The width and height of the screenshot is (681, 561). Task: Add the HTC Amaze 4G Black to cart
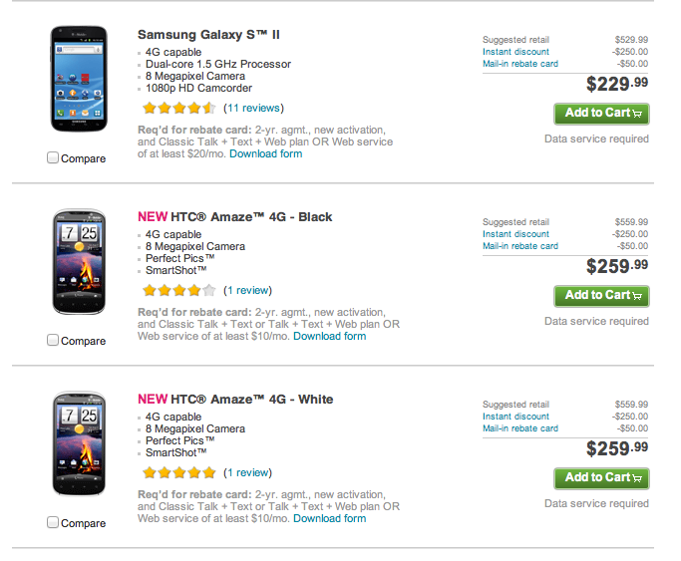(x=601, y=296)
